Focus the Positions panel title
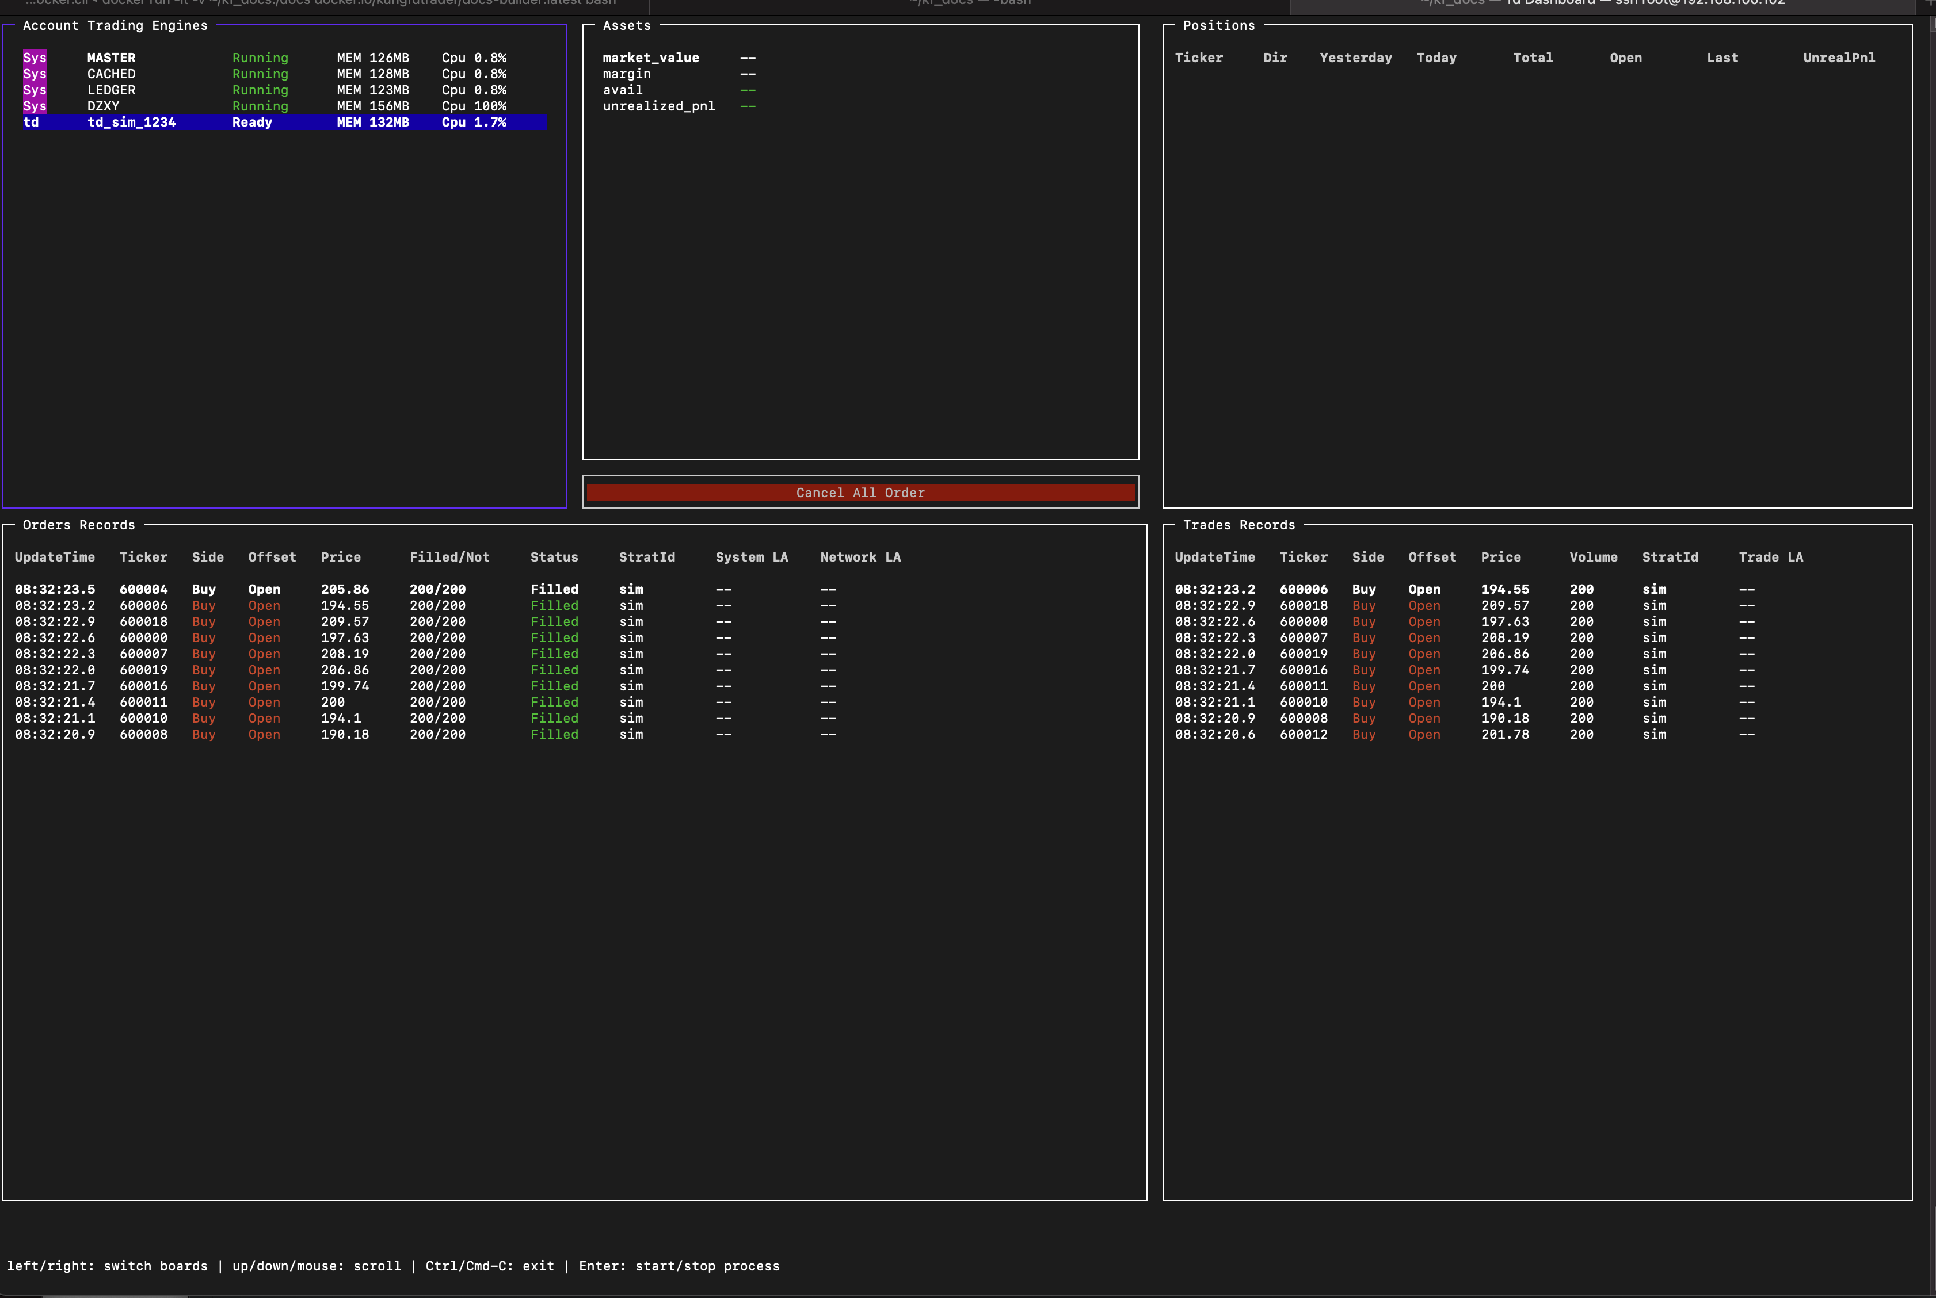Screen dimensions: 1936x1298 click(x=1219, y=26)
